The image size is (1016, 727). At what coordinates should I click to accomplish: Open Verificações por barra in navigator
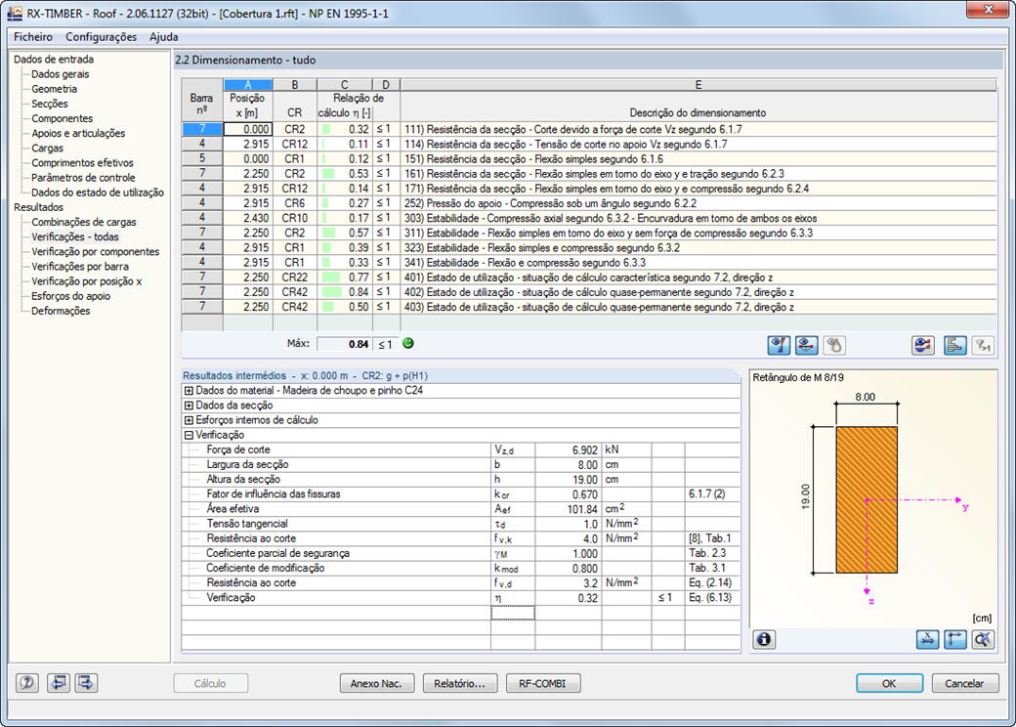80,267
